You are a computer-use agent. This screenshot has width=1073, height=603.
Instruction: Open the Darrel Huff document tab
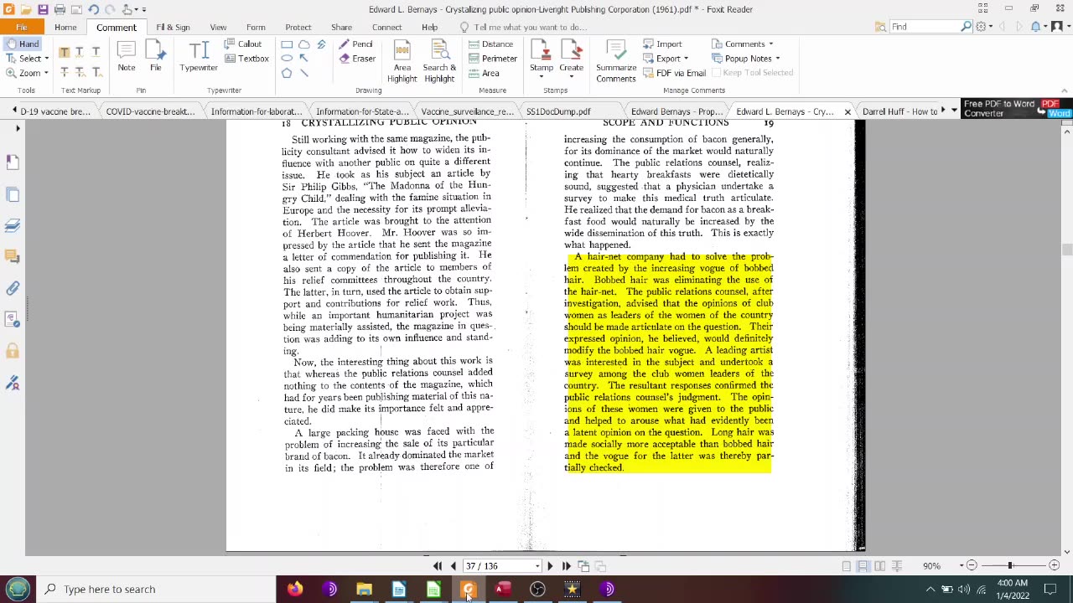coord(899,111)
